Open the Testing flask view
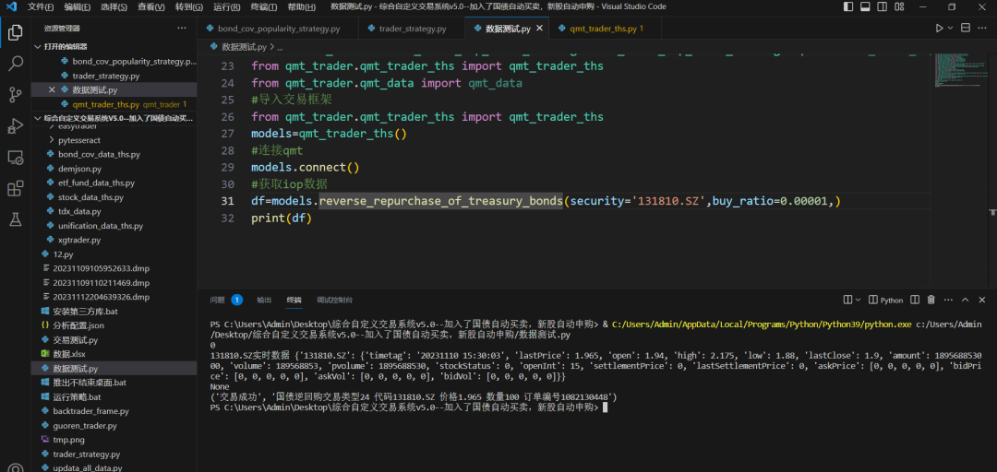The image size is (997, 472). (16, 219)
